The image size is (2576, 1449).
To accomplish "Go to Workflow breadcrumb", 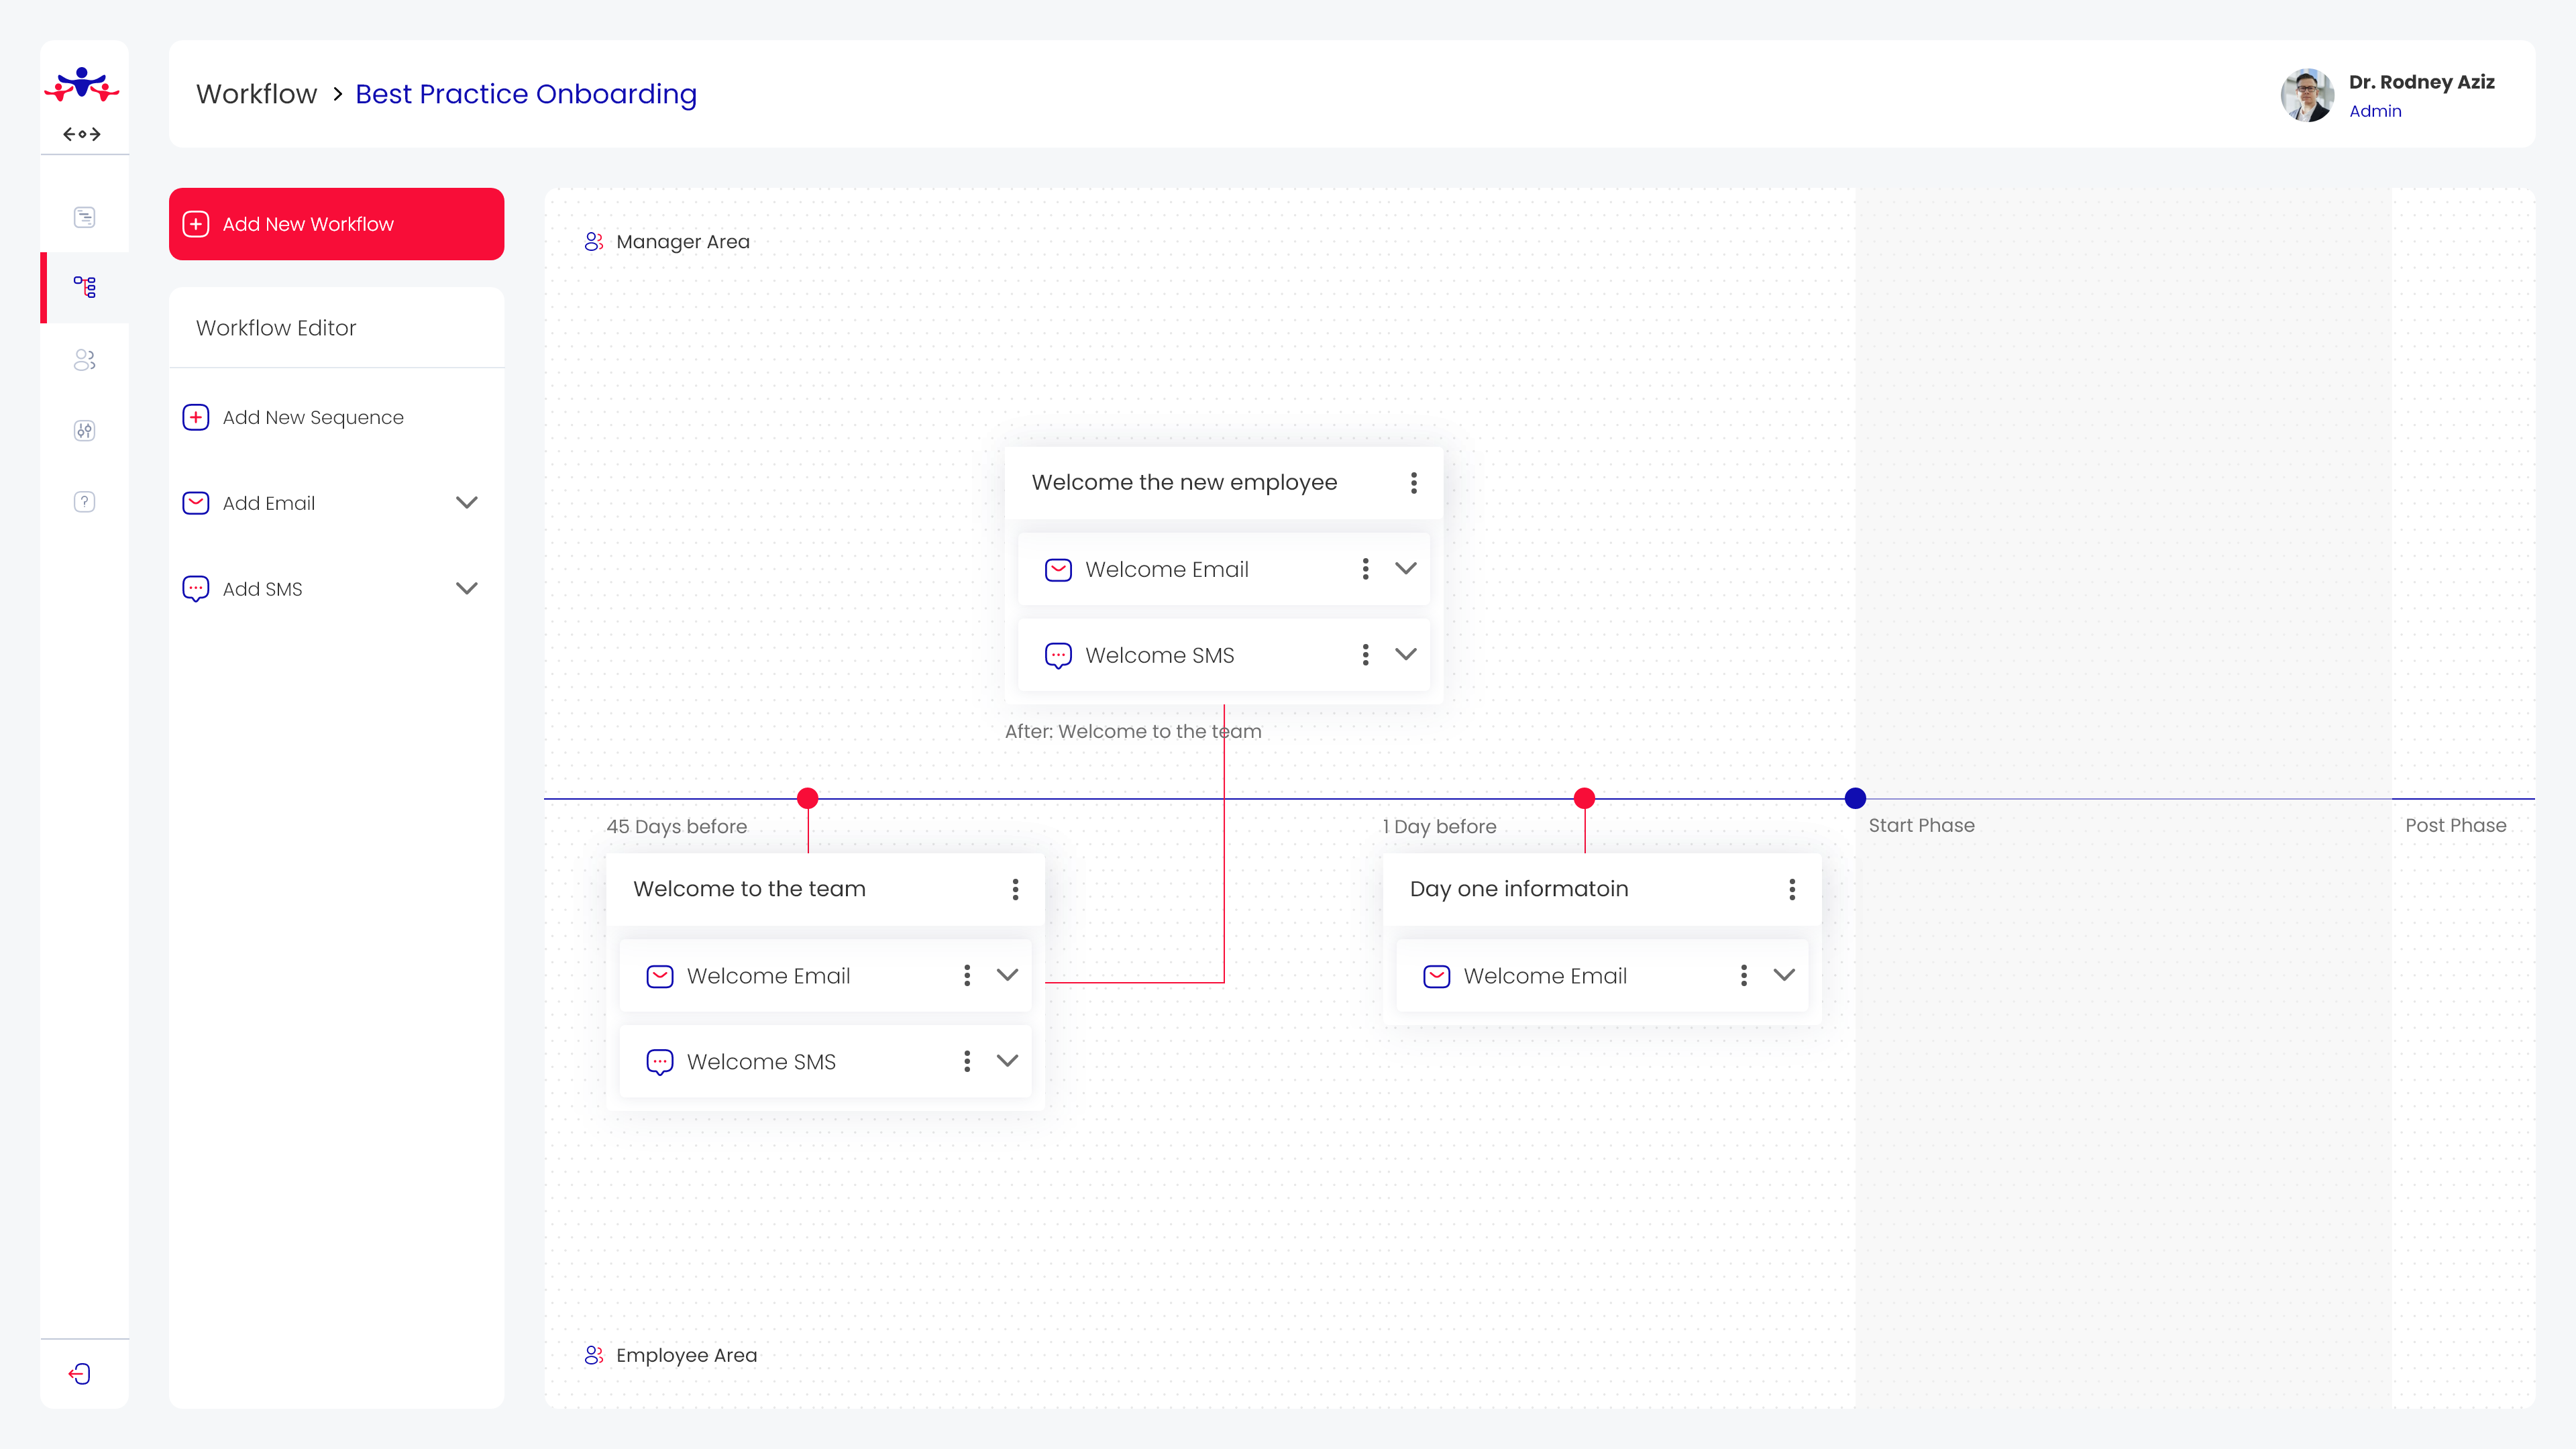I will (256, 94).
